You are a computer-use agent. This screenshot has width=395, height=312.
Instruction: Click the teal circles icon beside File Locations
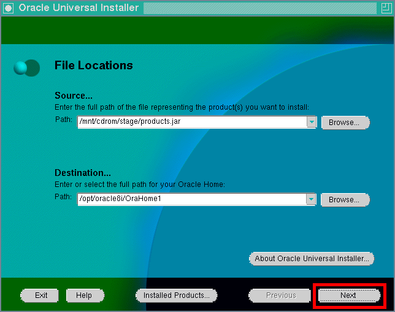[x=26, y=67]
